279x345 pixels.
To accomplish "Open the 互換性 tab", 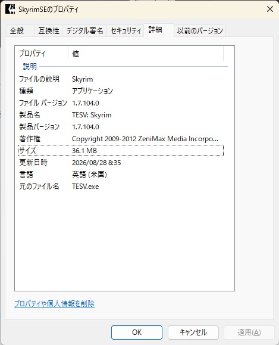I will click(49, 30).
